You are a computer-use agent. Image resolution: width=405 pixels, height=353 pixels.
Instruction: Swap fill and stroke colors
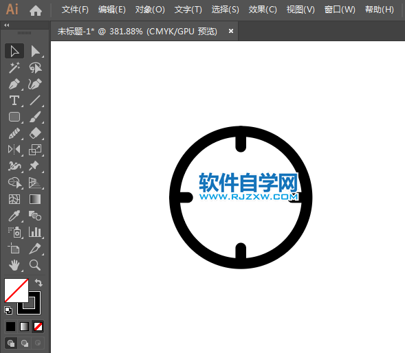(x=39, y=283)
